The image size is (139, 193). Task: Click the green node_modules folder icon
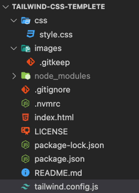pos(26,76)
